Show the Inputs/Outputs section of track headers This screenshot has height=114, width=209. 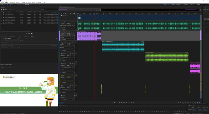[x=60, y=13]
